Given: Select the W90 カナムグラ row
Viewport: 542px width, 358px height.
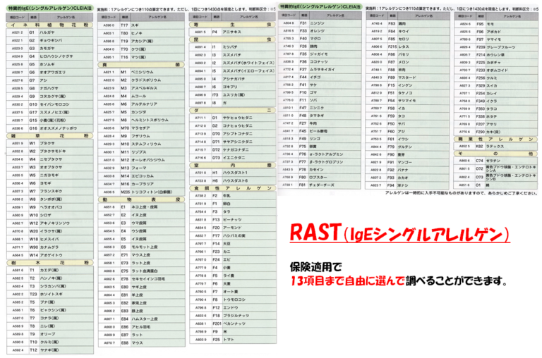Looking at the screenshot, I should (x=50, y=247).
